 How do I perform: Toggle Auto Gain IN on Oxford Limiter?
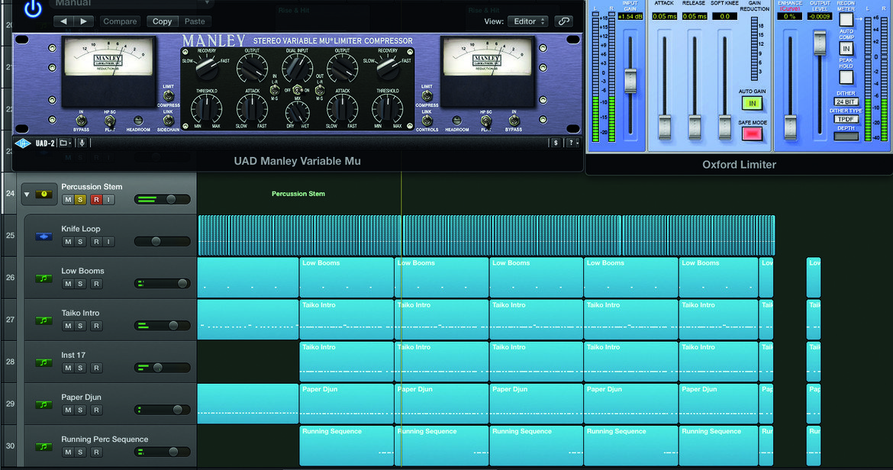pos(752,103)
